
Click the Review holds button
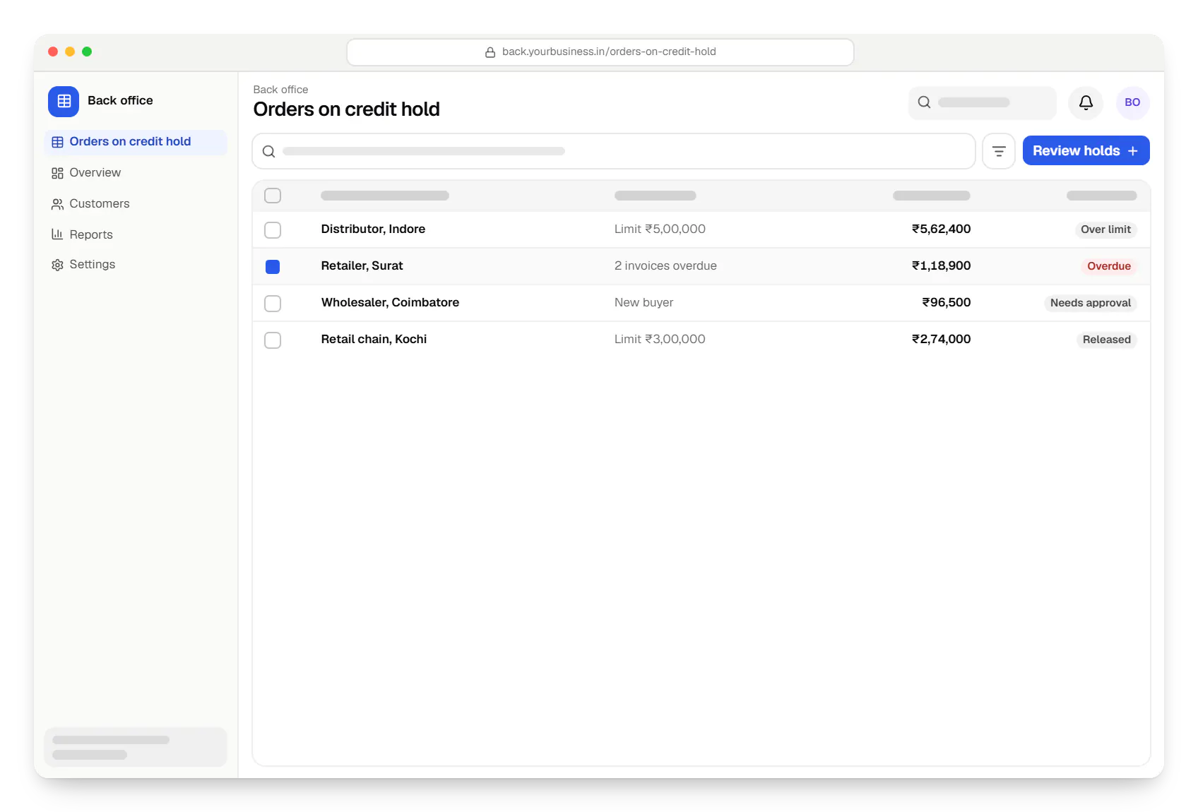[1086, 150]
